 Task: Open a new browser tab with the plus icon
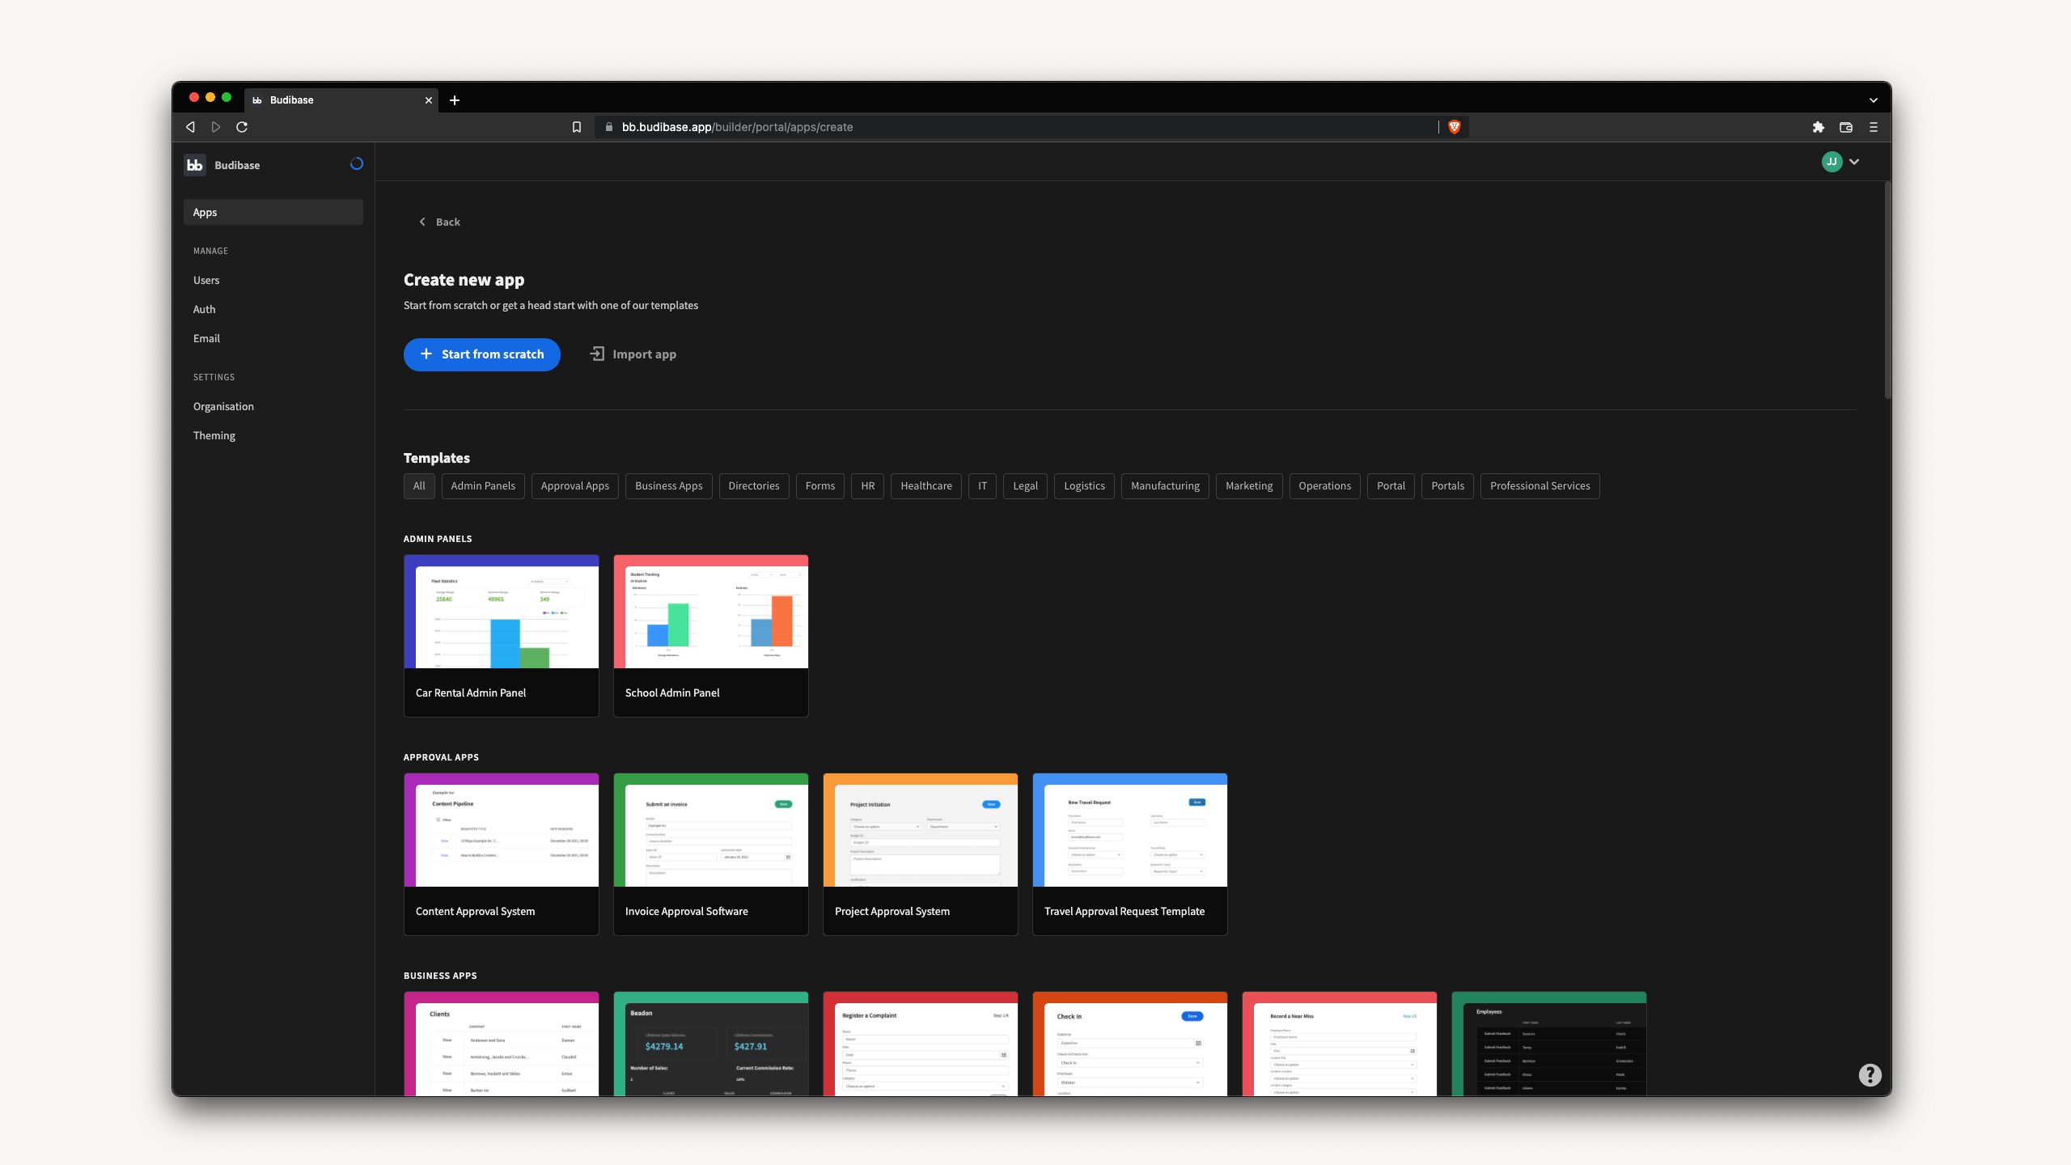(454, 100)
